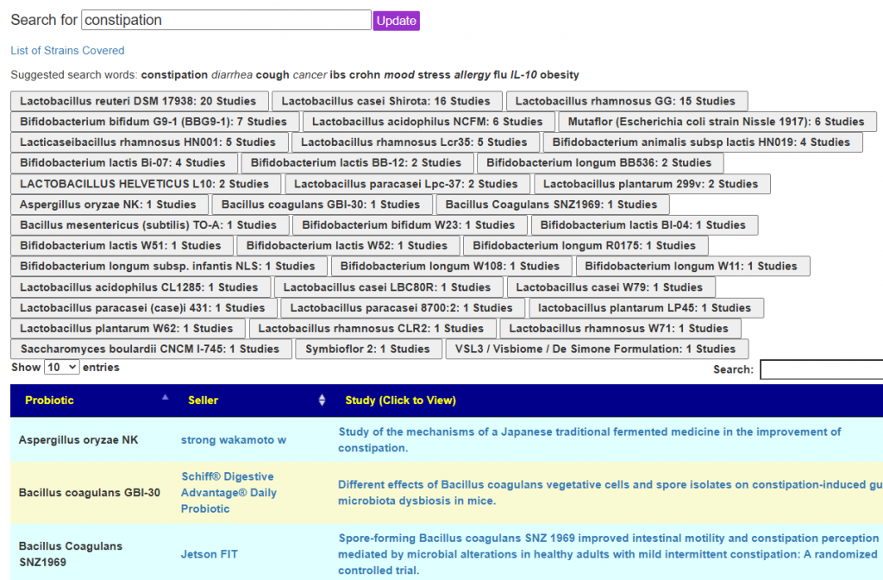
Task: Select Bifidobacterium longum subsp. infantis NLS
Action: pos(168,266)
